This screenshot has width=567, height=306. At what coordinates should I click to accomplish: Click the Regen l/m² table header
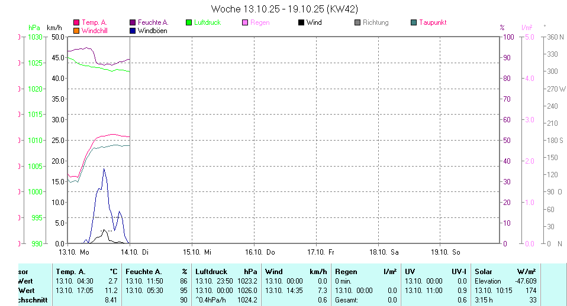point(365,272)
